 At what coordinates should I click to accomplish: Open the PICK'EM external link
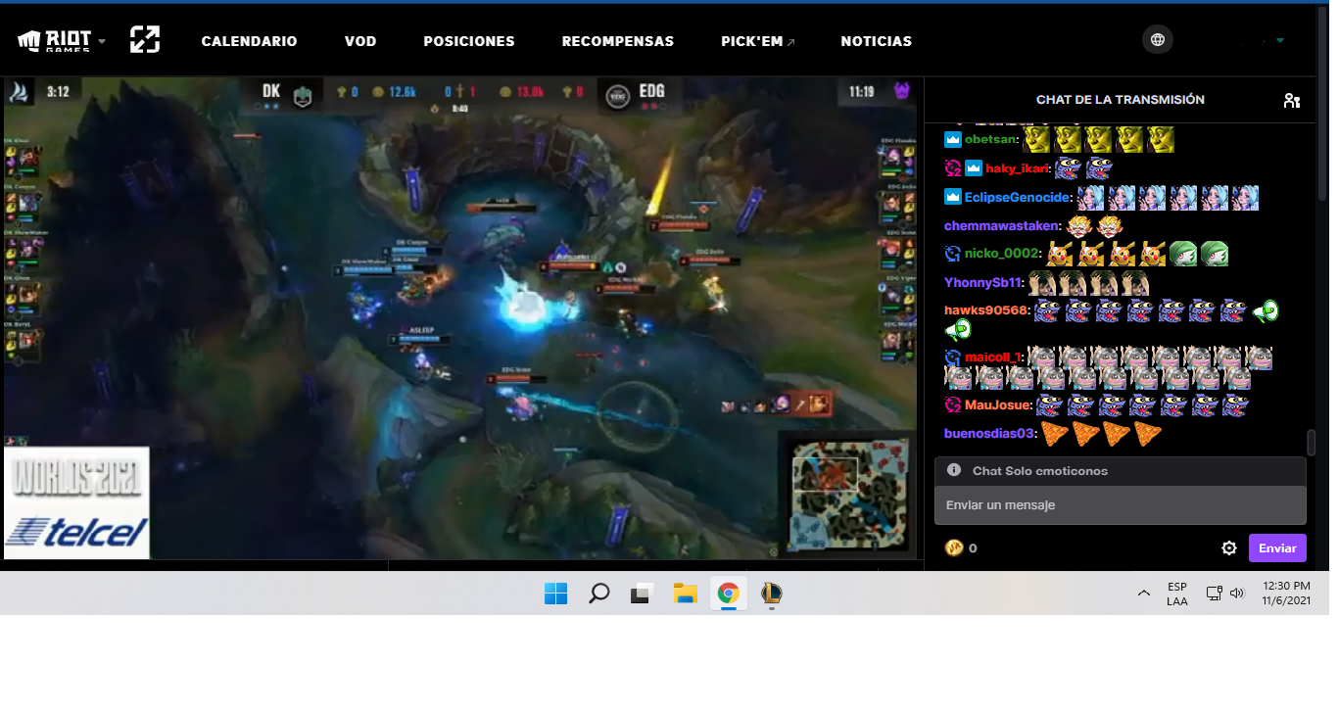tap(758, 41)
